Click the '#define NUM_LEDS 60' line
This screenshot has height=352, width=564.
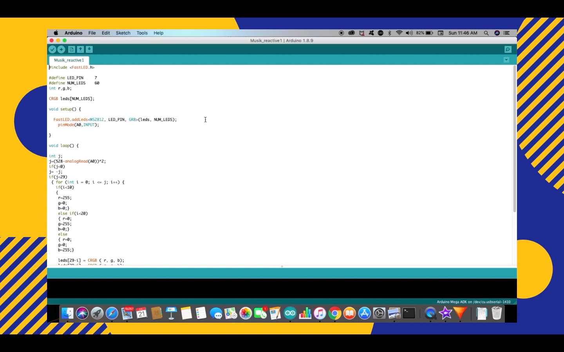74,83
